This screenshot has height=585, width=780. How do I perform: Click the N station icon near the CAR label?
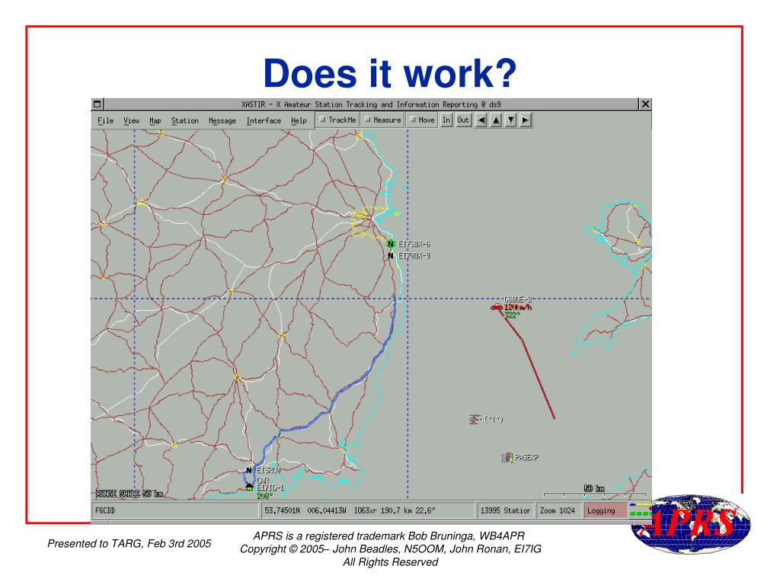[249, 471]
